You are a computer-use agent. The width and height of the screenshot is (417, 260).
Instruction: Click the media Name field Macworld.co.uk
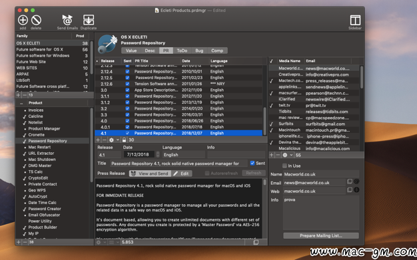(x=320, y=174)
